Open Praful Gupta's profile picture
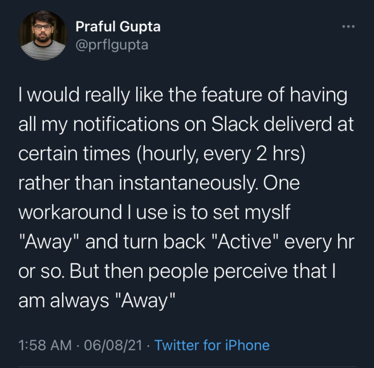The image size is (374, 368). pyautogui.click(x=43, y=36)
